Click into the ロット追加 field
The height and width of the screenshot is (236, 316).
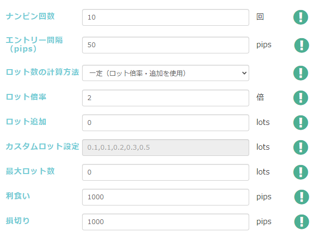pos(166,123)
